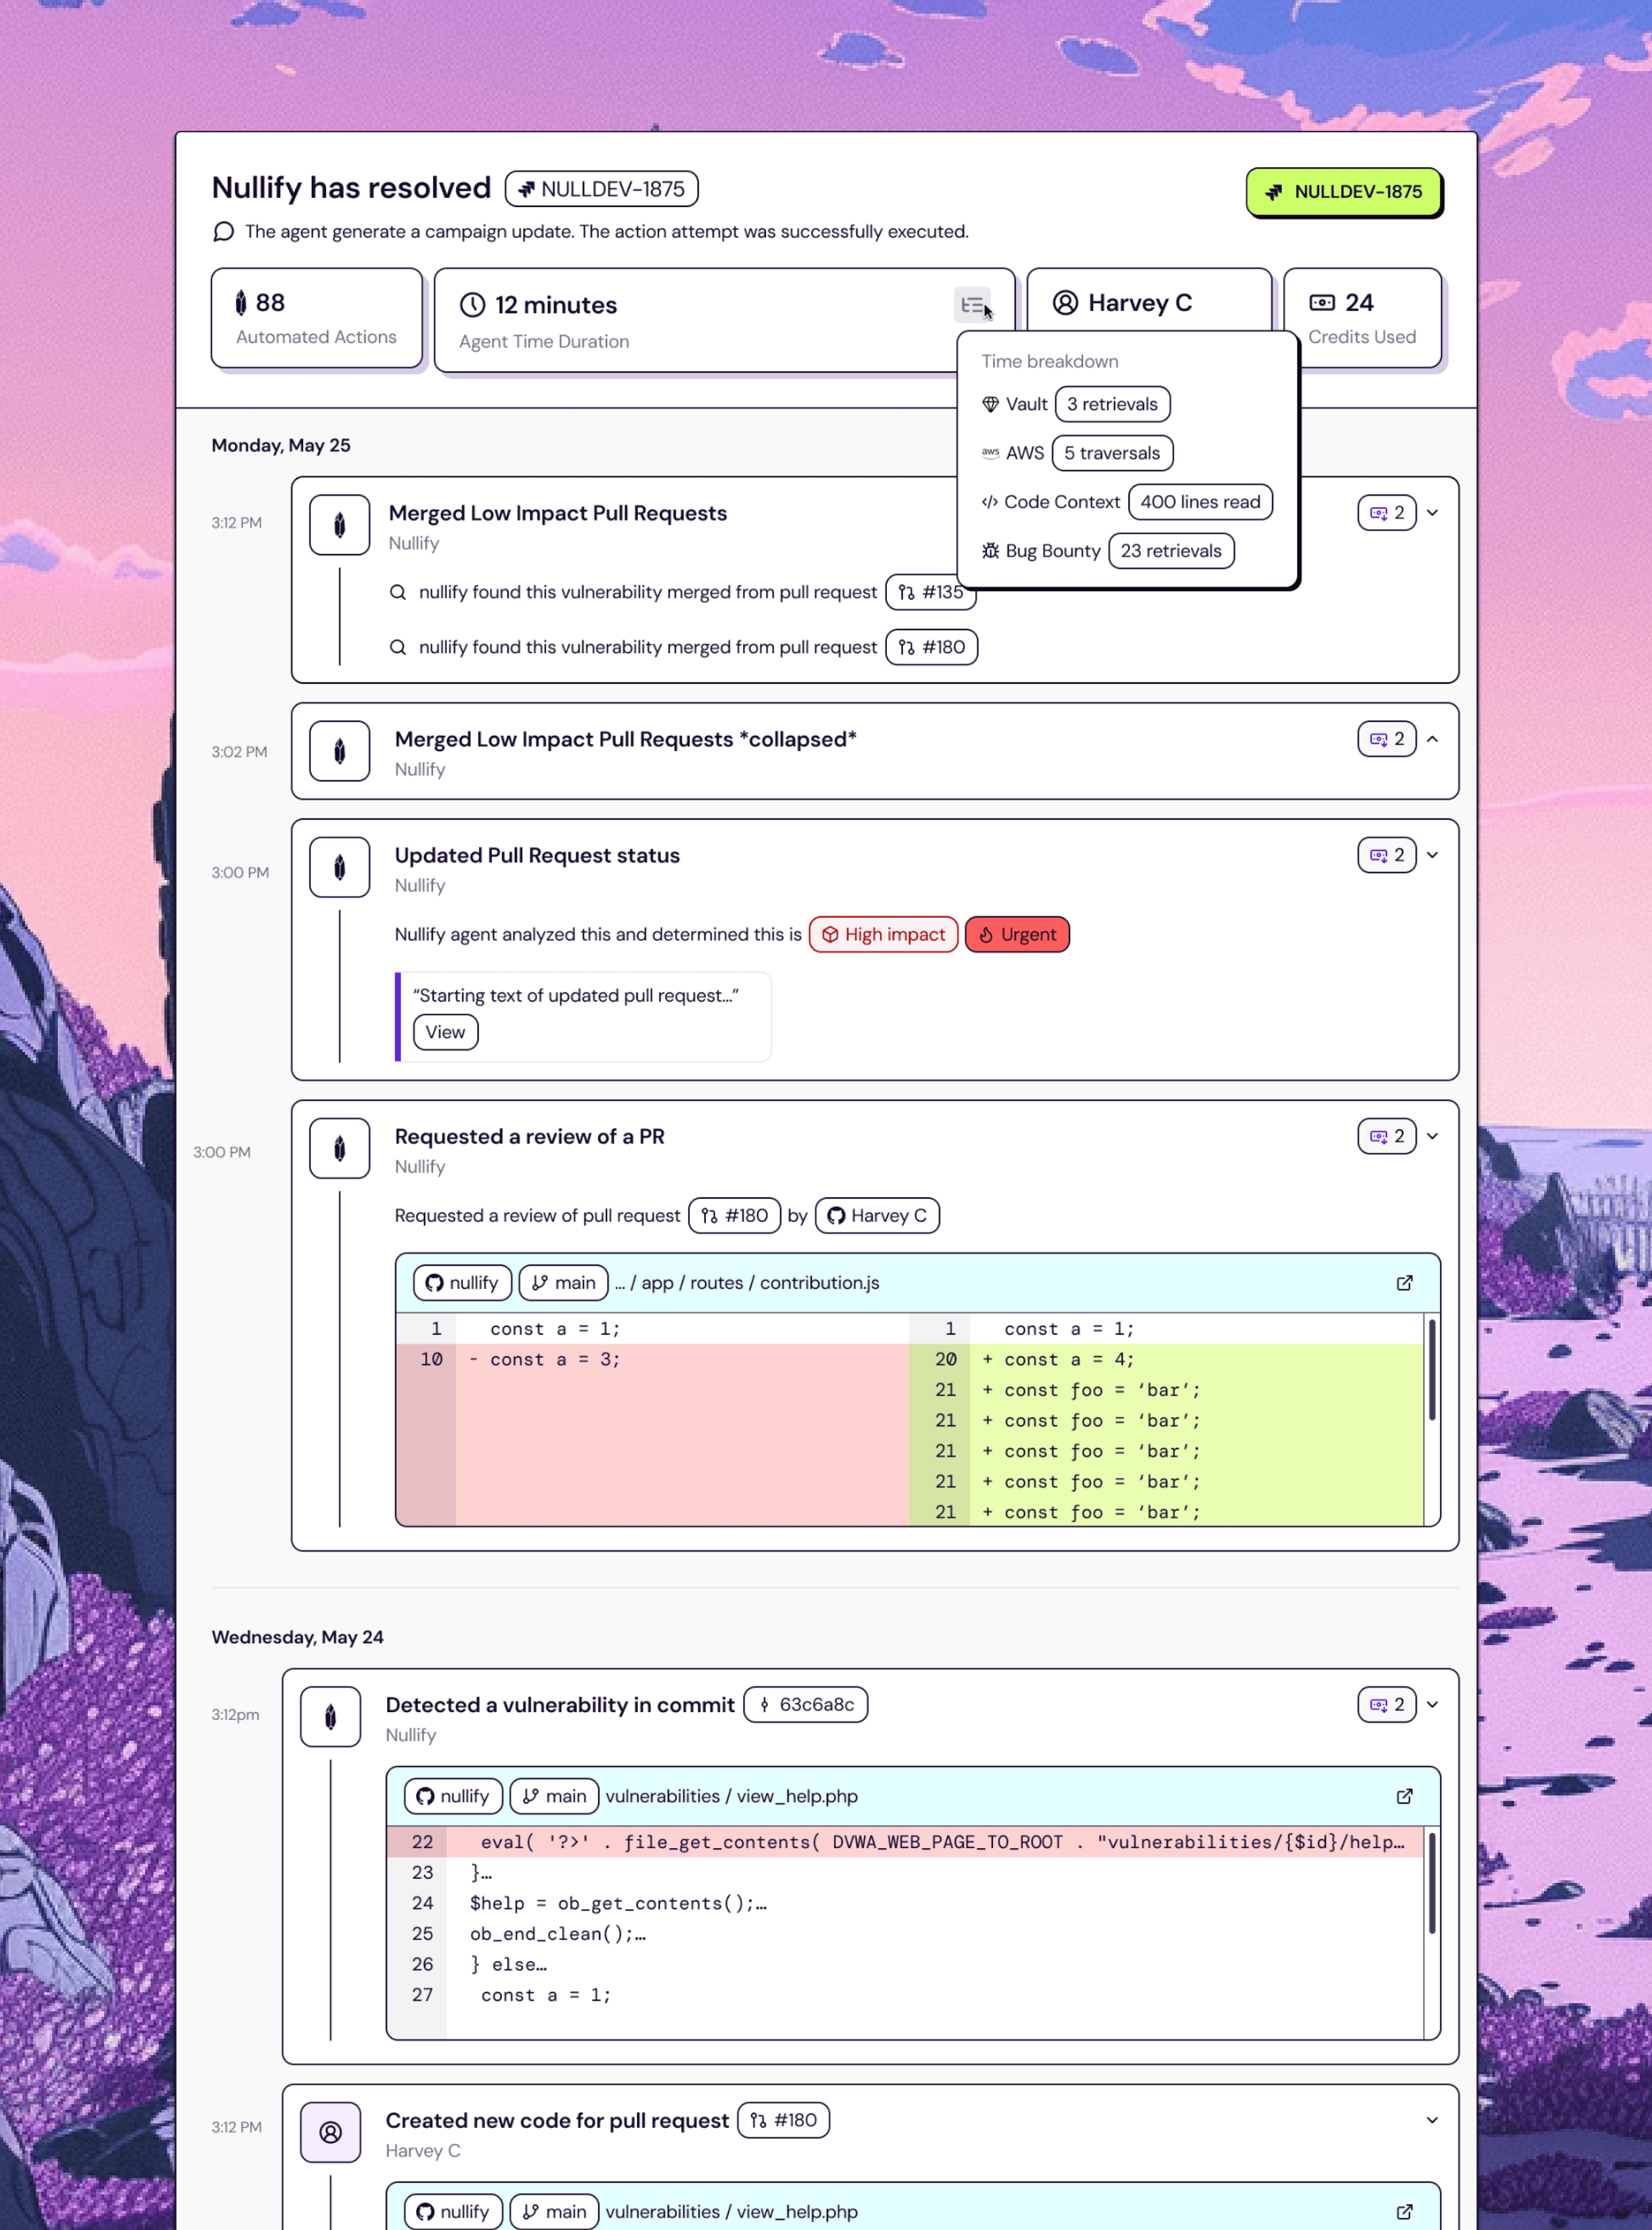This screenshot has width=1652, height=2230.
Task: Click the Nullify avatar icon on Merged Low Impact 3:12 PM
Action: [x=340, y=525]
